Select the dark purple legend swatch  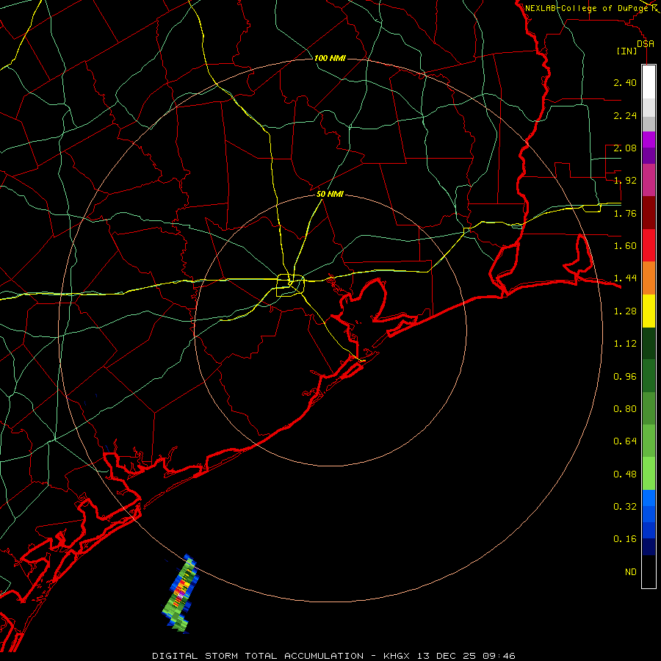(x=649, y=156)
